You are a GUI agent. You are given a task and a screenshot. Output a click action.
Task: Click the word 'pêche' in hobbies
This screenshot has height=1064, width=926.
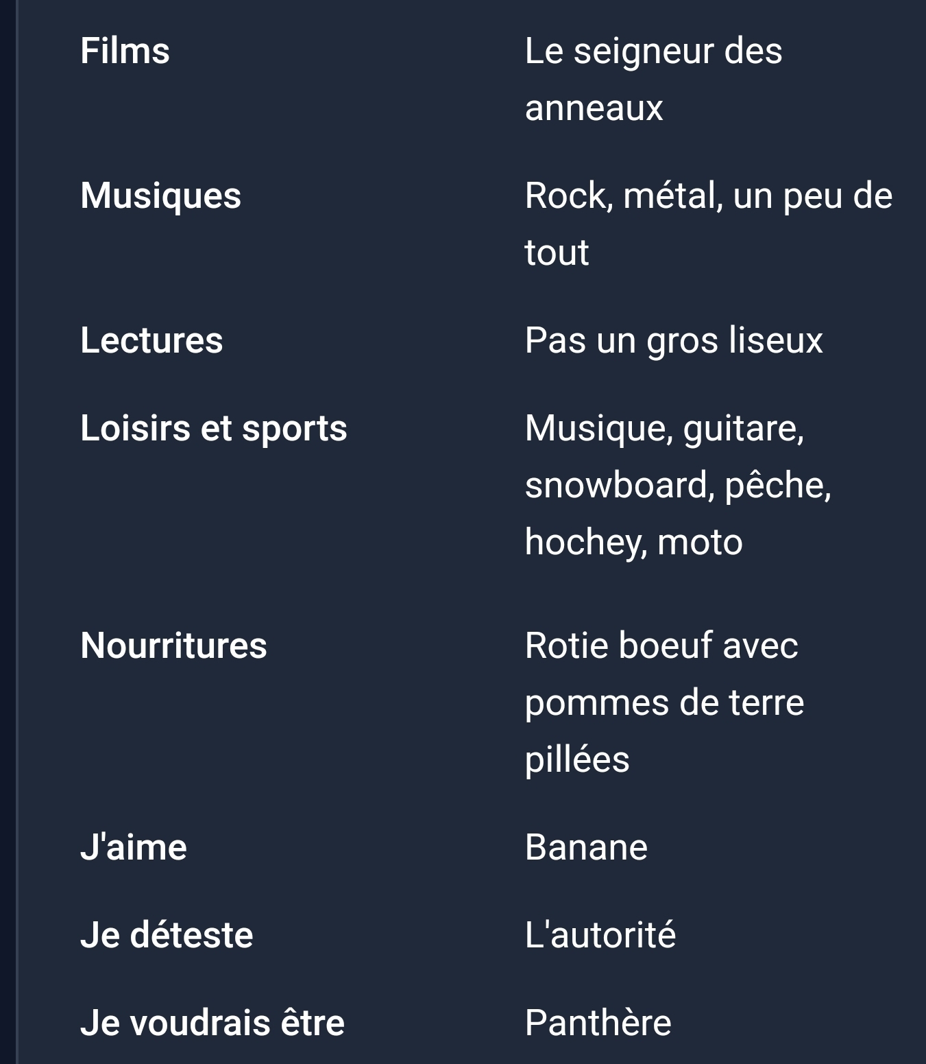pyautogui.click(x=776, y=486)
